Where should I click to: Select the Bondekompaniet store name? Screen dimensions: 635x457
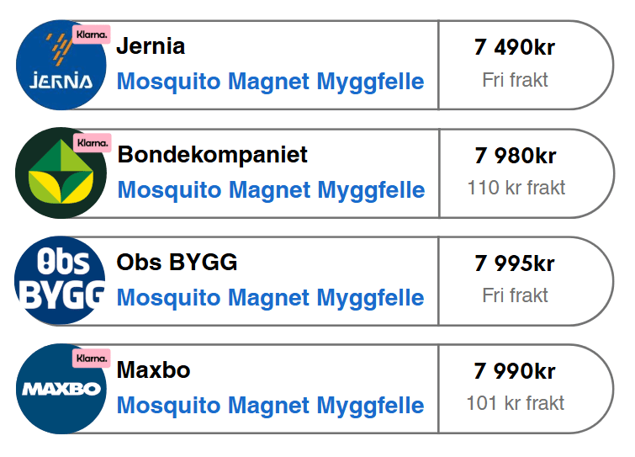(212, 154)
